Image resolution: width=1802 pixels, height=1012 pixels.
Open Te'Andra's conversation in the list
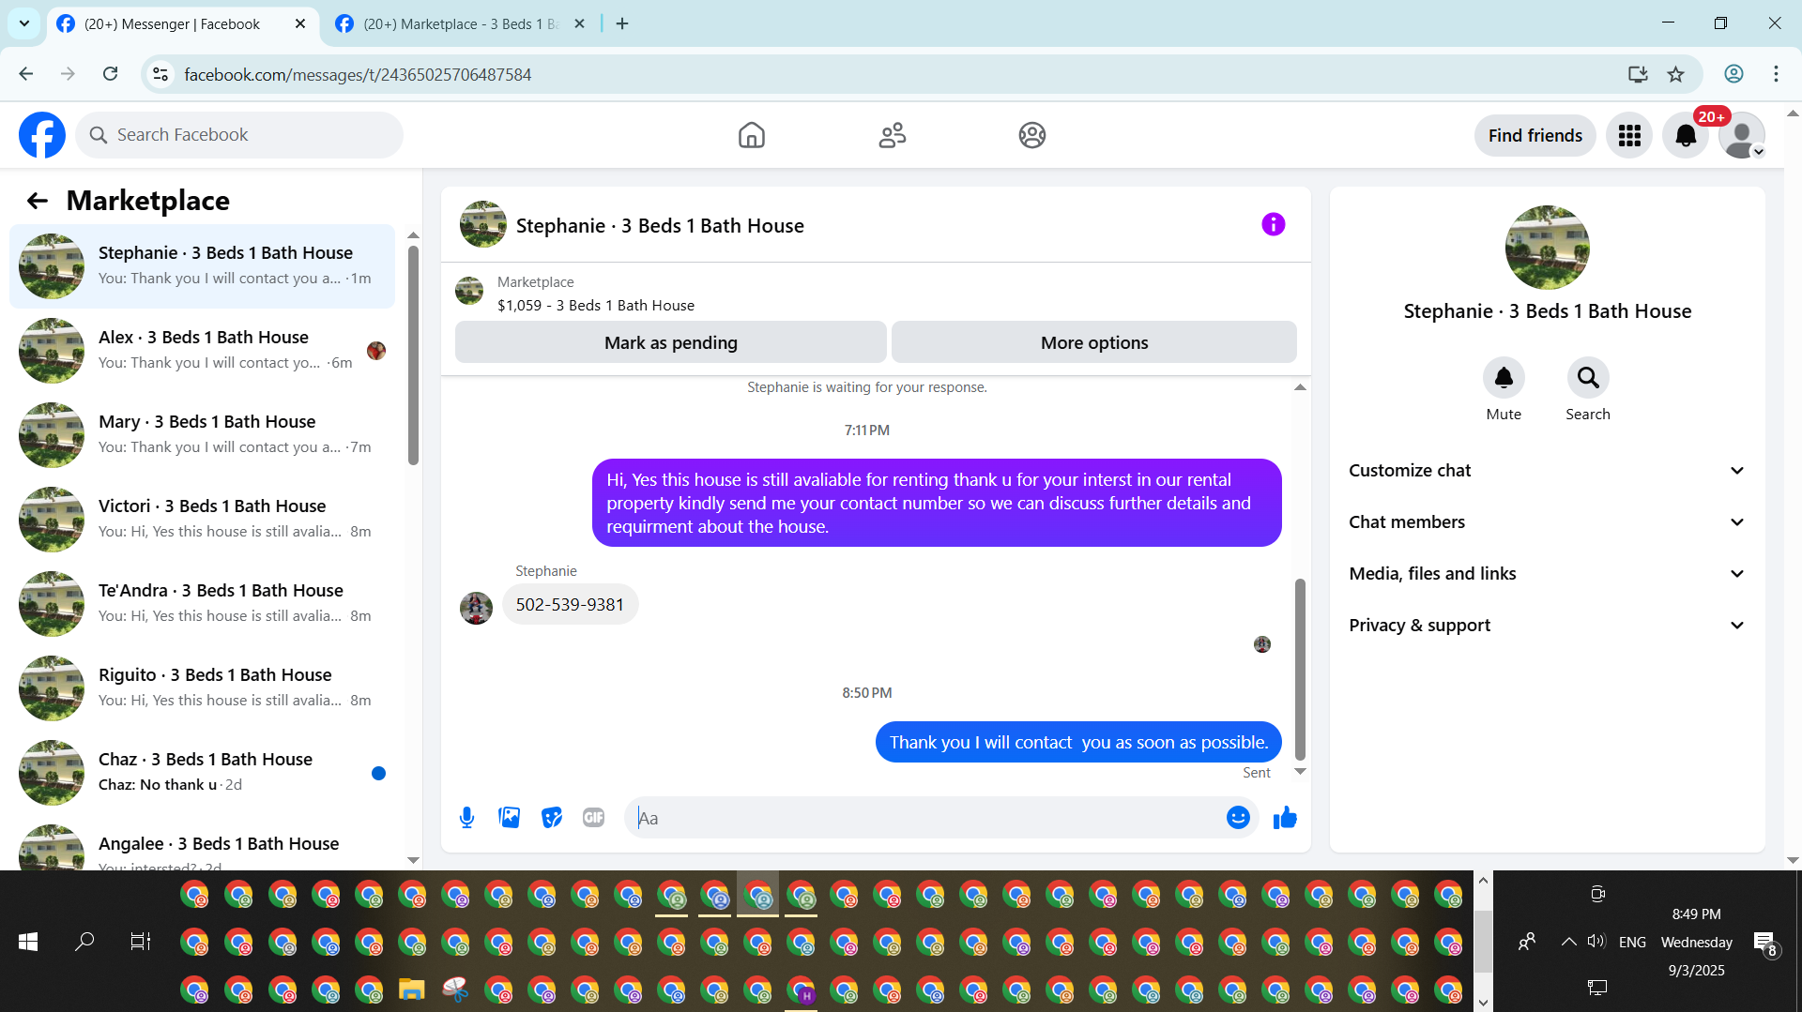pos(202,604)
